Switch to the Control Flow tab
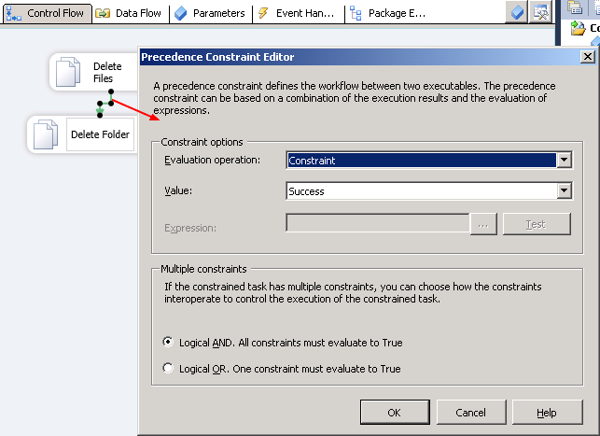Viewport: 600px width, 436px height. click(47, 13)
